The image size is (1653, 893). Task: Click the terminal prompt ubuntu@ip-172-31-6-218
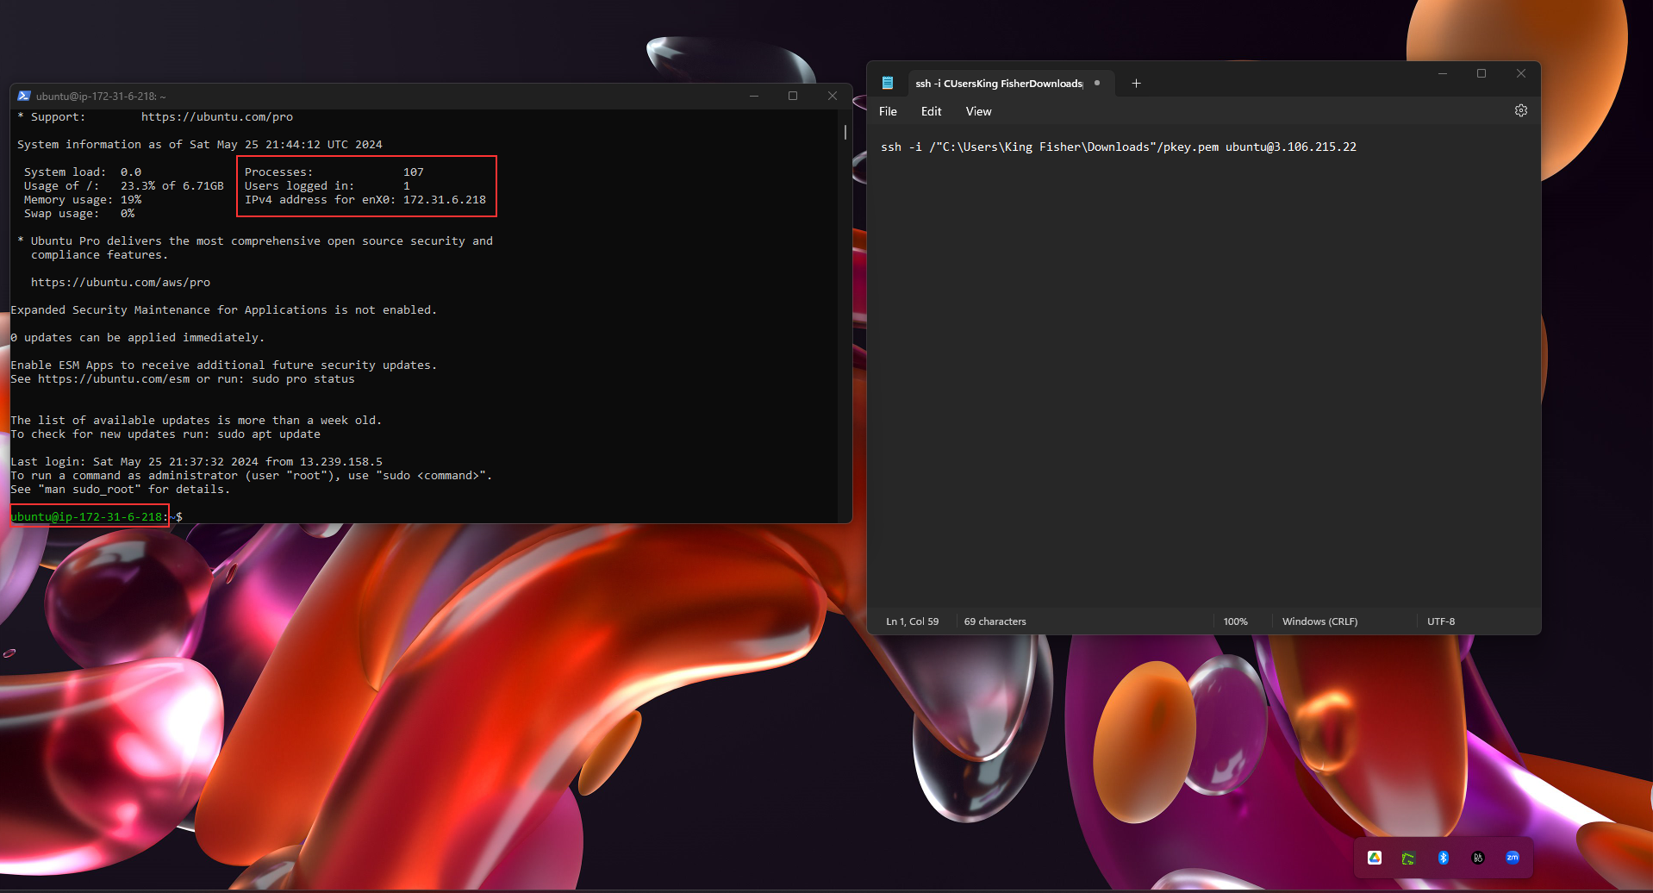[88, 516]
